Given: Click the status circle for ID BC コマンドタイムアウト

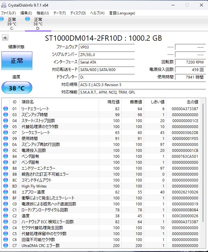Looking at the screenshot, I should 6,180.
